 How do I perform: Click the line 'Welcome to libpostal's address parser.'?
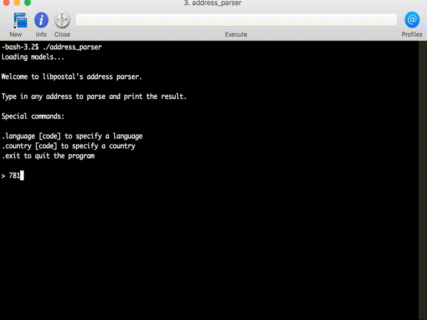coord(72,77)
